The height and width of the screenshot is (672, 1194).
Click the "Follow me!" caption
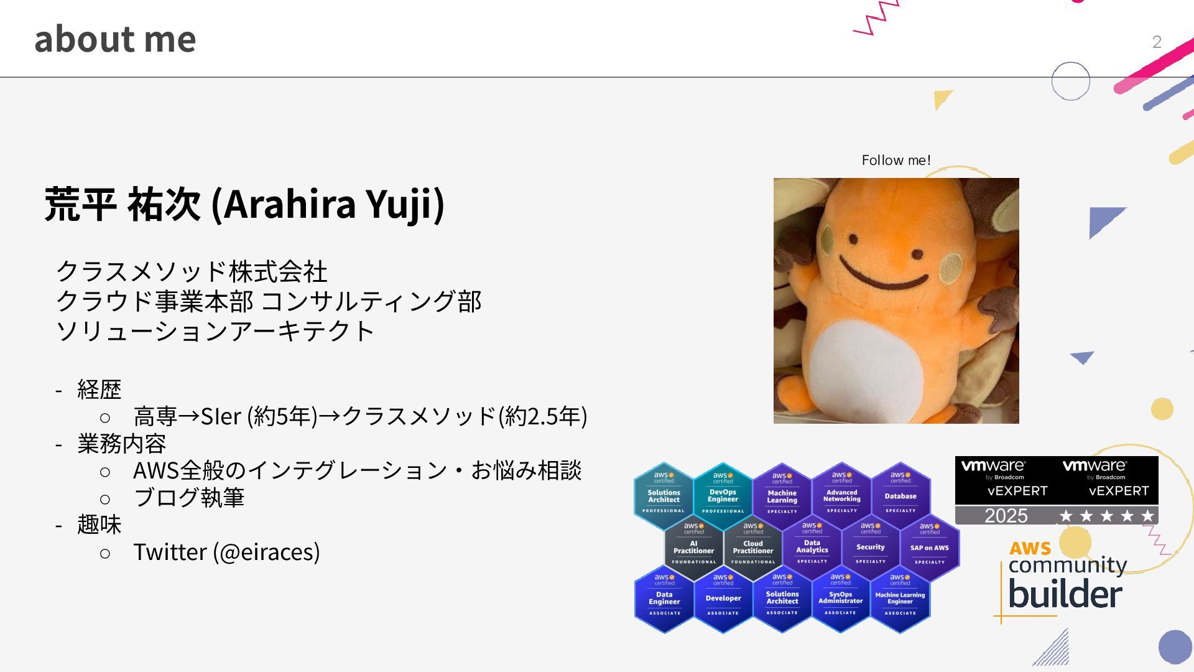tap(896, 160)
